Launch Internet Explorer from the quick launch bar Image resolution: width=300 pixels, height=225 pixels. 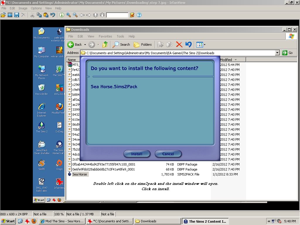point(21,221)
